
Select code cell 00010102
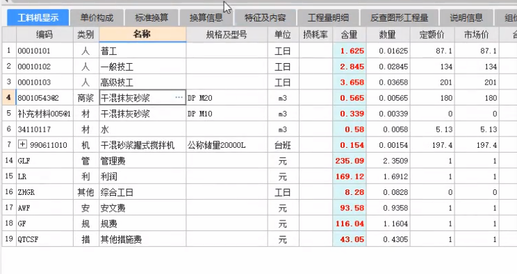pos(44,67)
